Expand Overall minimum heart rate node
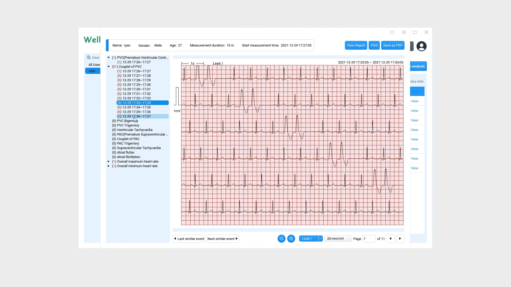Screen dimensions: 511x287 click(109, 166)
